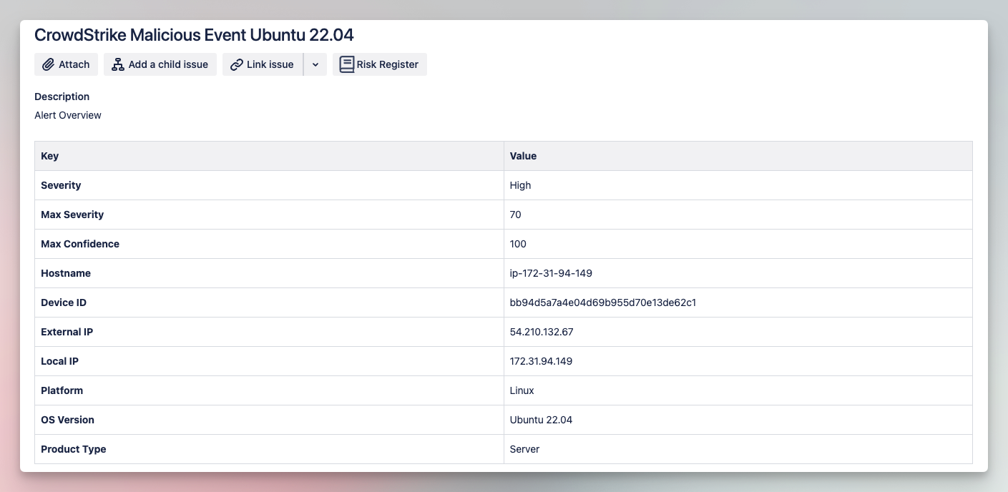Click the paperclip icon on Attach

(48, 64)
